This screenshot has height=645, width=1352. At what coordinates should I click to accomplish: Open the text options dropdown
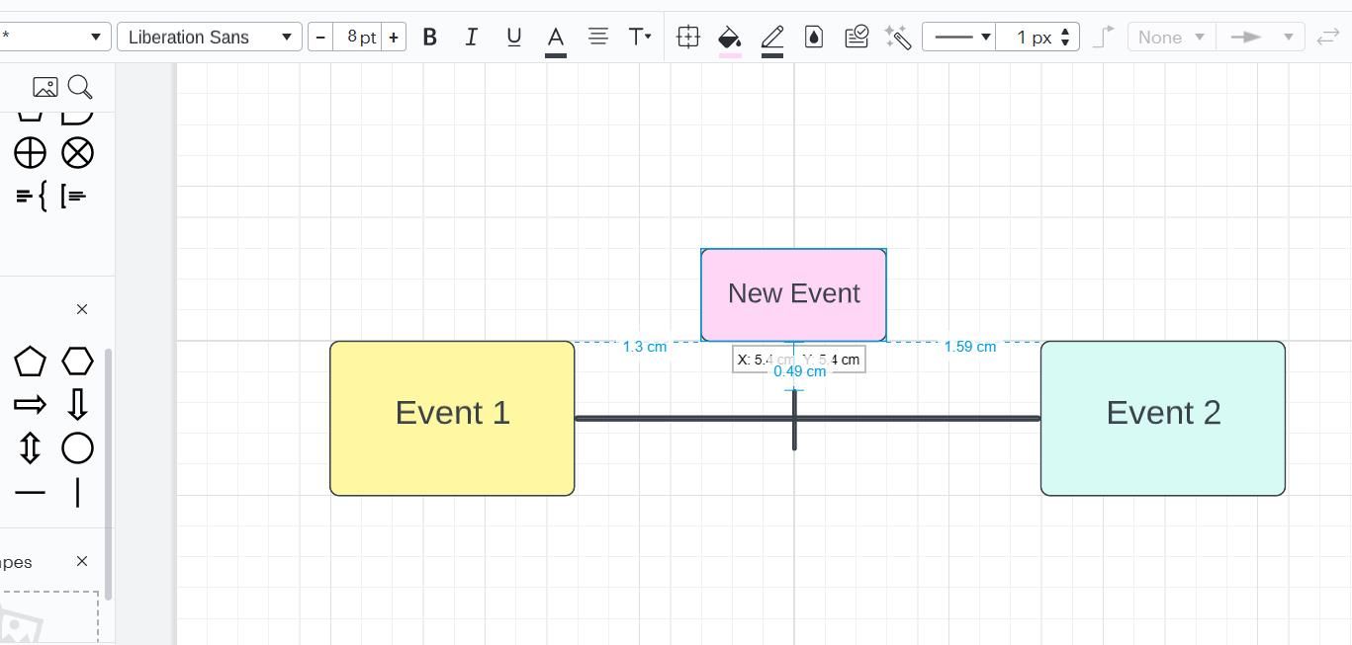(x=640, y=38)
